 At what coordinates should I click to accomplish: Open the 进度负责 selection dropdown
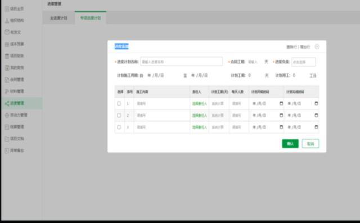tap(304, 62)
